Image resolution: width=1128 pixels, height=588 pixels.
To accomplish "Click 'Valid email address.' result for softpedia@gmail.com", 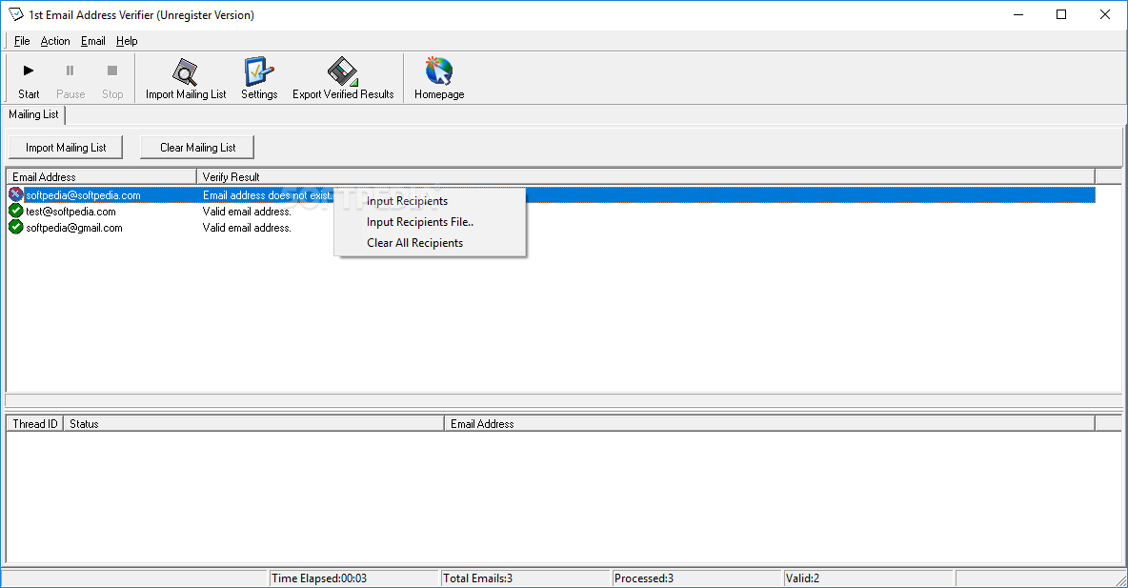I will point(247,228).
